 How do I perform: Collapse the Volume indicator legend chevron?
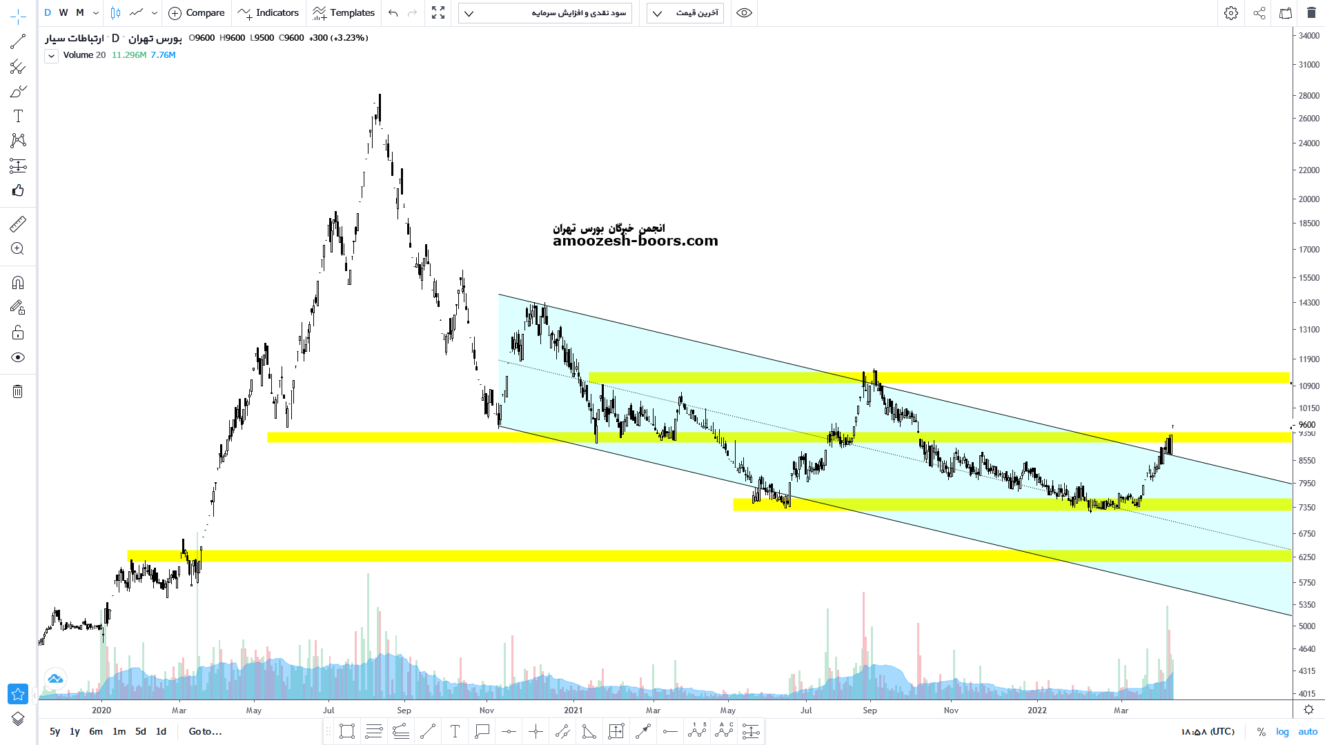coord(52,56)
